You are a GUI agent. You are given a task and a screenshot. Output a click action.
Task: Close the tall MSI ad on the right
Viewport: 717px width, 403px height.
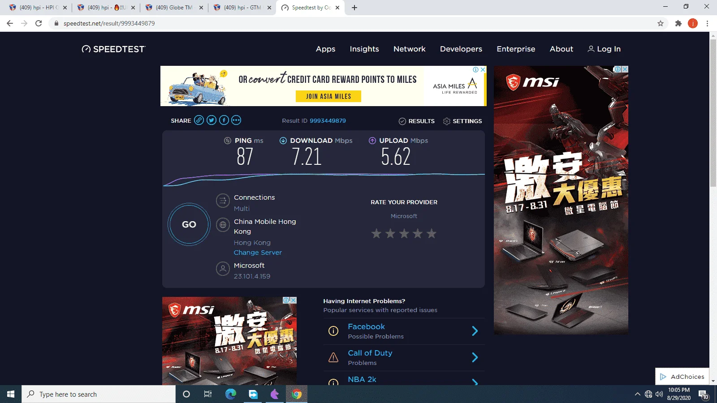(x=625, y=69)
